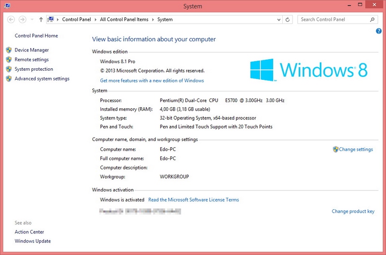Image resolution: width=386 pixels, height=255 pixels.
Task: Click View basic information heading
Action: [154, 39]
